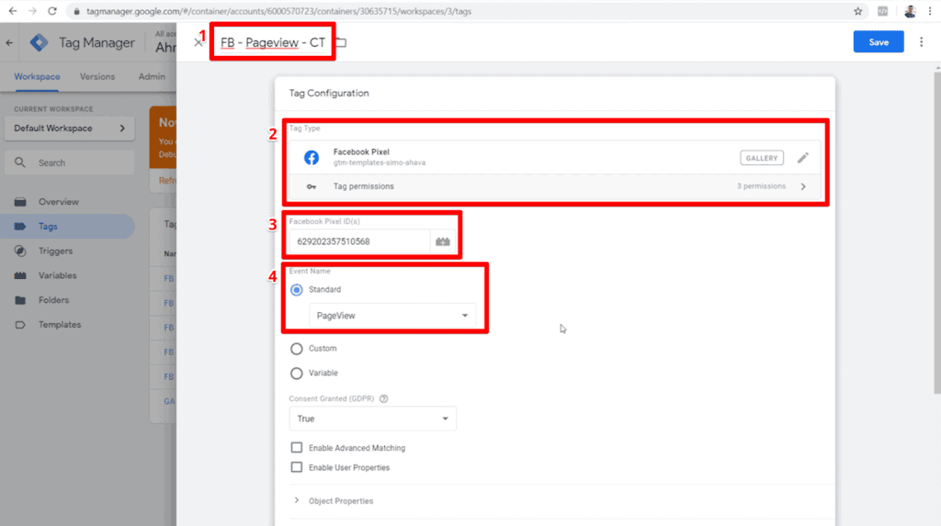Open the Consent Granted True dropdown
This screenshot has width=941, height=526.
tap(373, 419)
